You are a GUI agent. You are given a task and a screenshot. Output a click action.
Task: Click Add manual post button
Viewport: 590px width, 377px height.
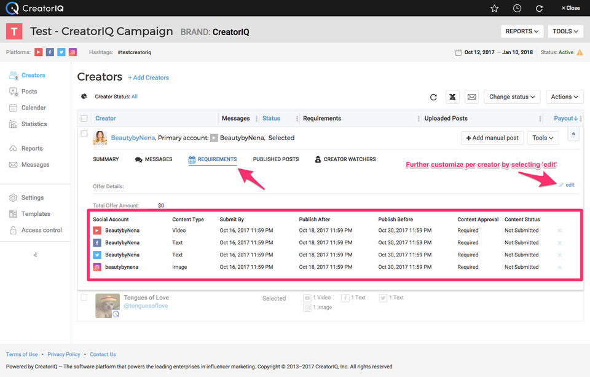492,138
